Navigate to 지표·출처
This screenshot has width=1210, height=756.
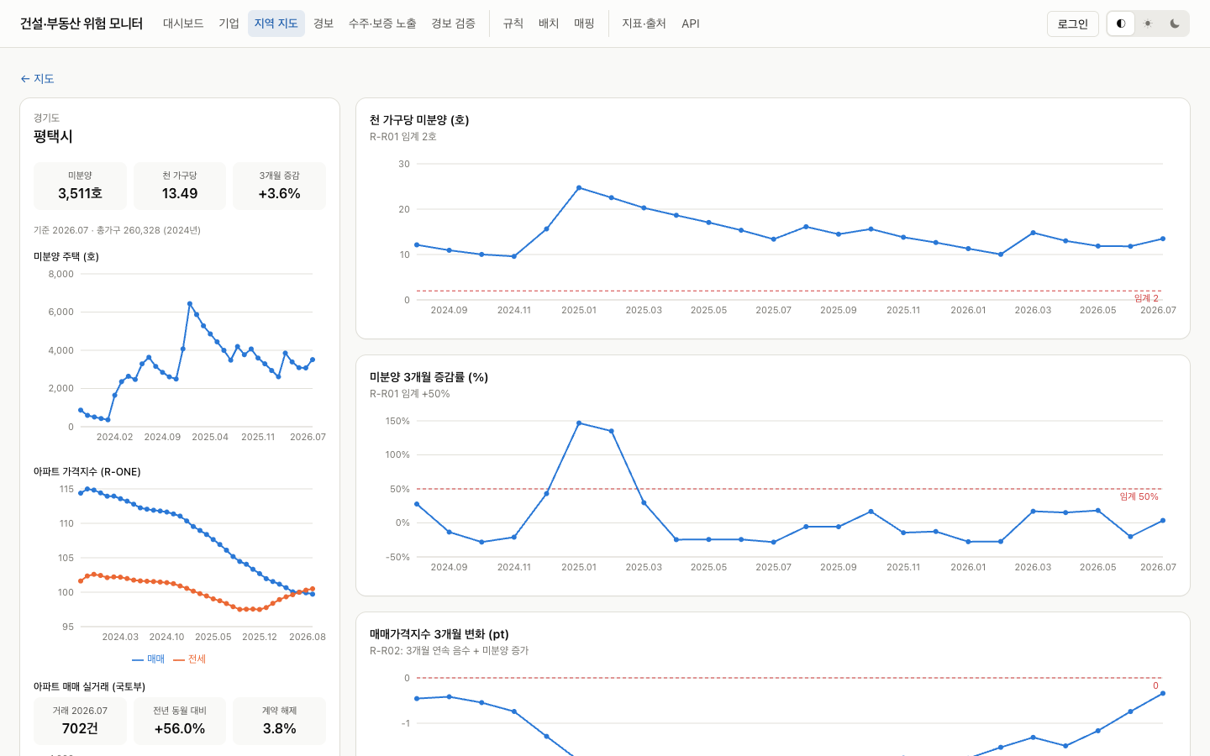[x=644, y=24]
